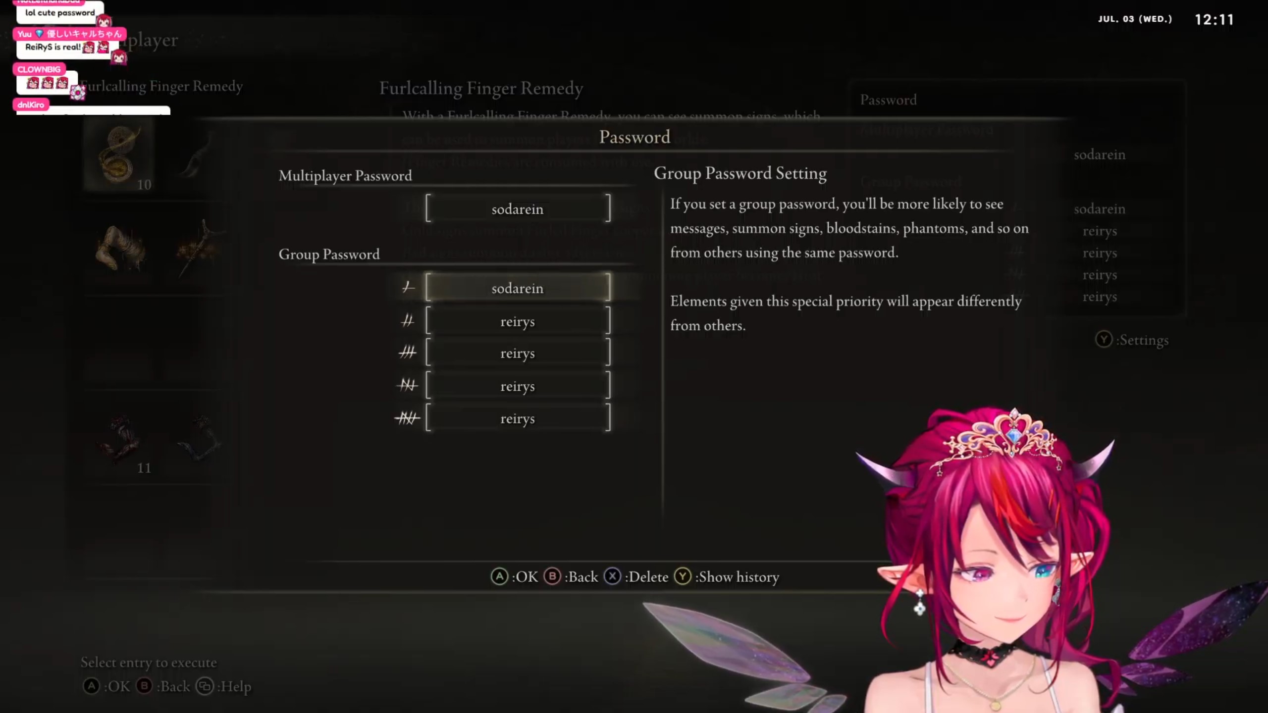Click the Help button icon at bottom left

pos(205,686)
